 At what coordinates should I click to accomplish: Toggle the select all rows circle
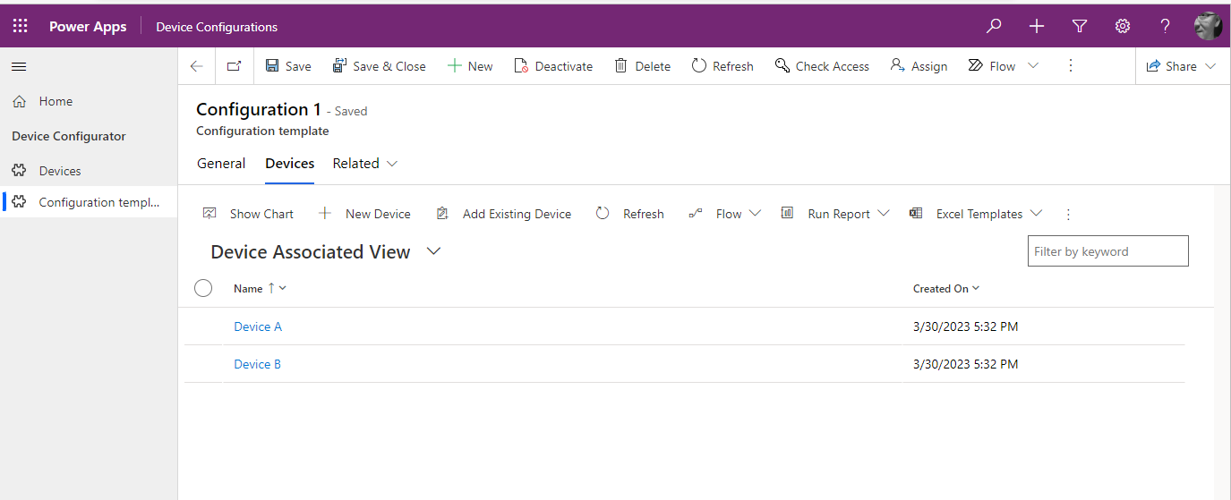click(x=203, y=288)
